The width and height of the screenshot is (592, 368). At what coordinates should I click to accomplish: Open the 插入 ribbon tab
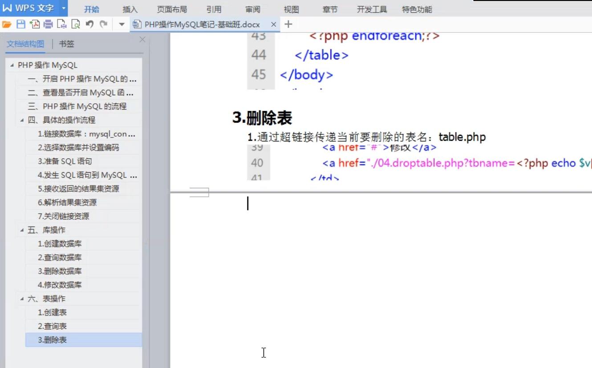130,9
